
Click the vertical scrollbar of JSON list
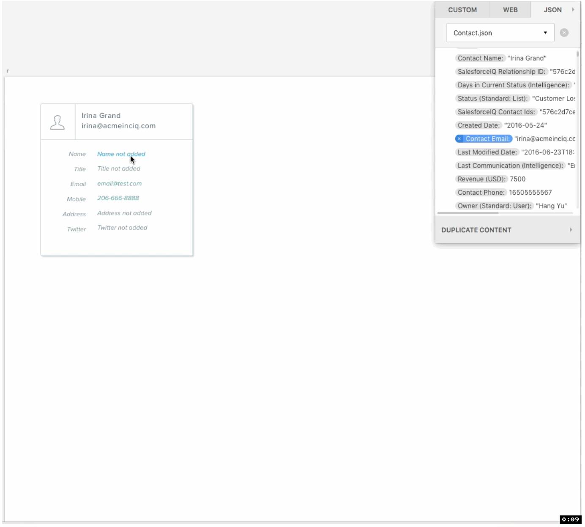coord(577,54)
